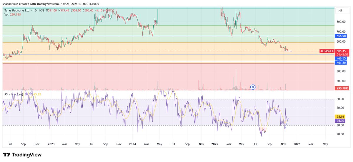Click the C505.45 close value in header
This screenshot has height=162, width=353.
(x=87, y=11)
